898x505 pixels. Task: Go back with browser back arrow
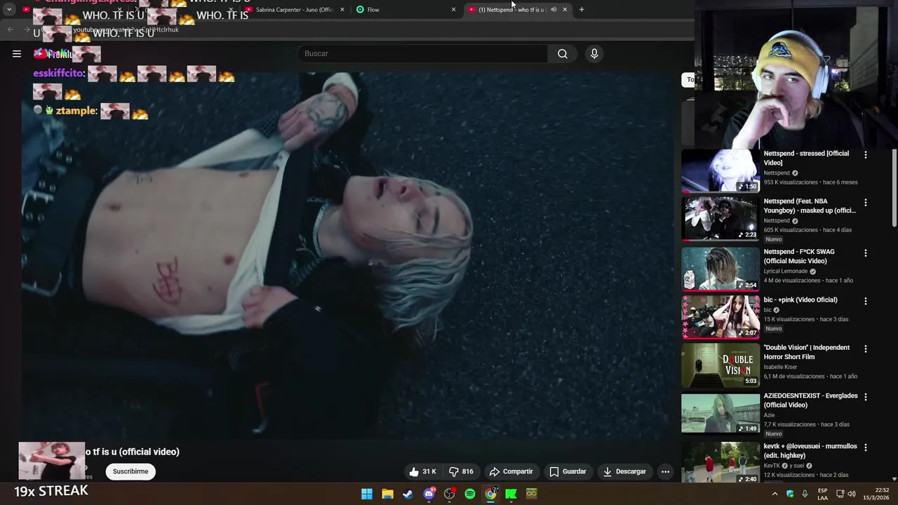pos(10,29)
